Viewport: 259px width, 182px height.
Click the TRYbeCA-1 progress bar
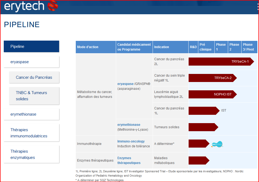click(x=221, y=62)
